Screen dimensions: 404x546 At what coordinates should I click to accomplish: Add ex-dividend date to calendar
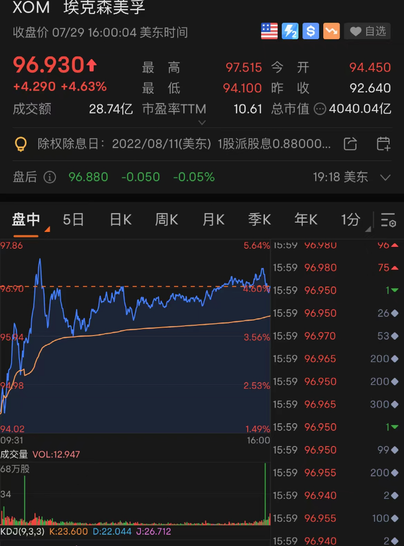click(383, 144)
